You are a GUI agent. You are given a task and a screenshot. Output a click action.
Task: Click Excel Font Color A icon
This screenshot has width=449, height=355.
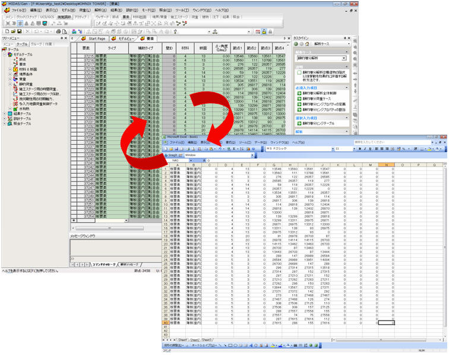point(437,149)
